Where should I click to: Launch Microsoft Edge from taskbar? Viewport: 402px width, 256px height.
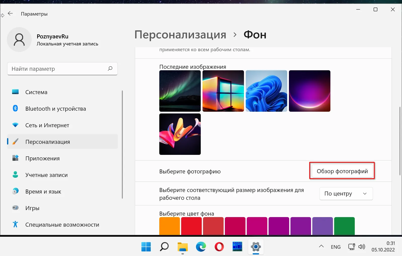tap(201, 247)
